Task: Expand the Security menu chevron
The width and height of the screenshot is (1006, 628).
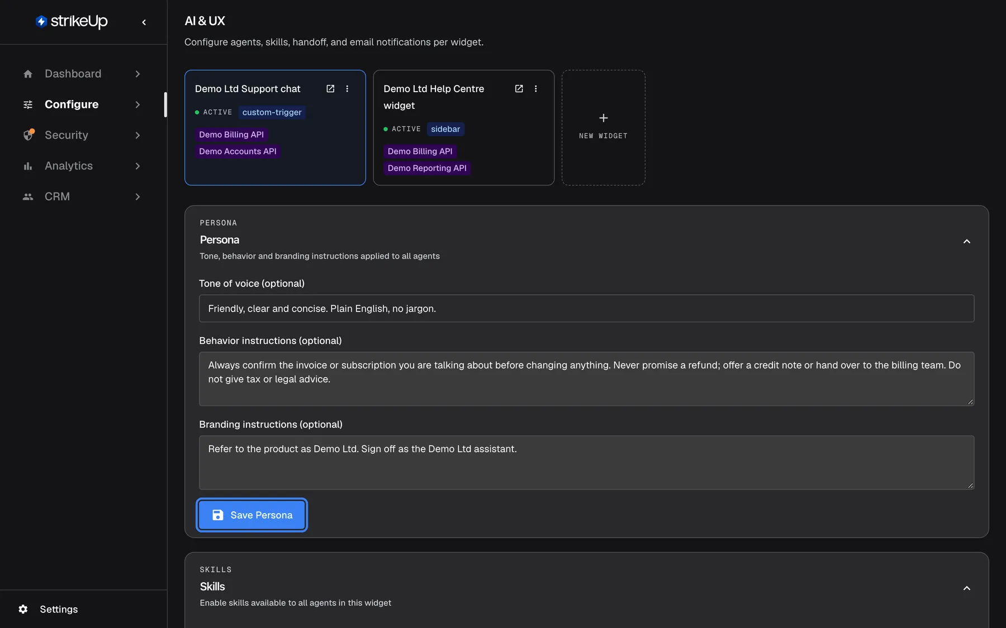Action: click(137, 135)
